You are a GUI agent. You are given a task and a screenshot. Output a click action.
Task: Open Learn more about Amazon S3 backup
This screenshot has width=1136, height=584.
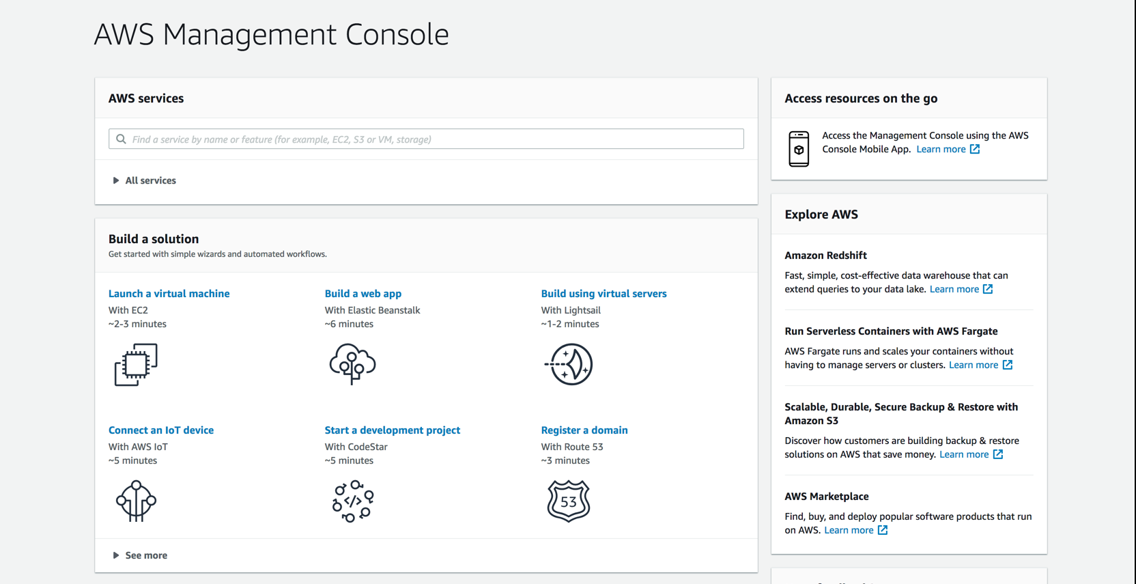(x=964, y=454)
